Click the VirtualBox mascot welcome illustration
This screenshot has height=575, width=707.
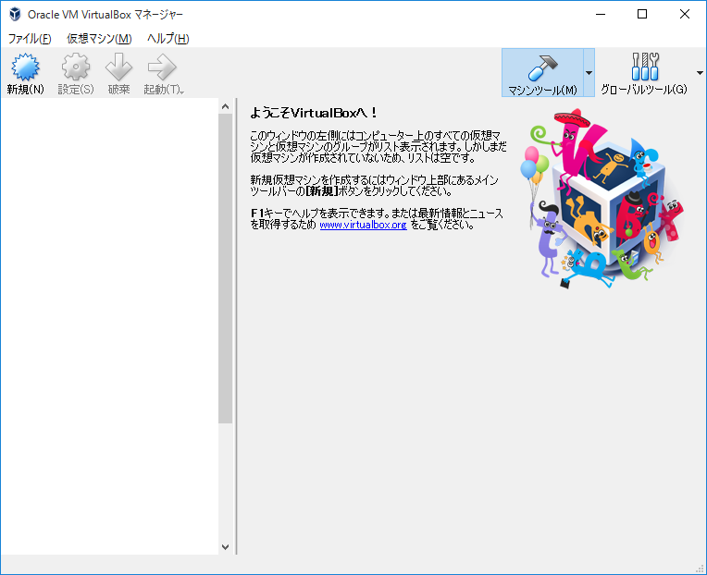tap(602, 198)
